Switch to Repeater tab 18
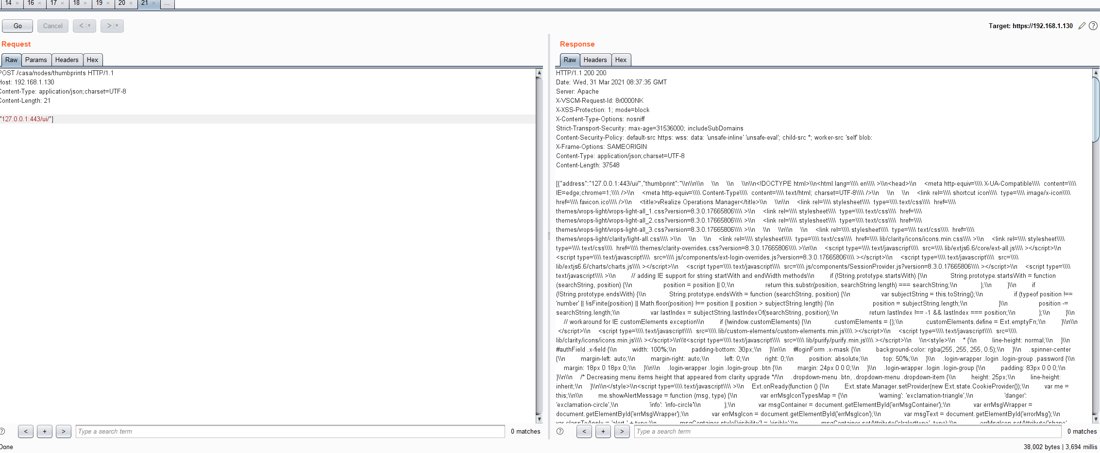 click(76, 3)
